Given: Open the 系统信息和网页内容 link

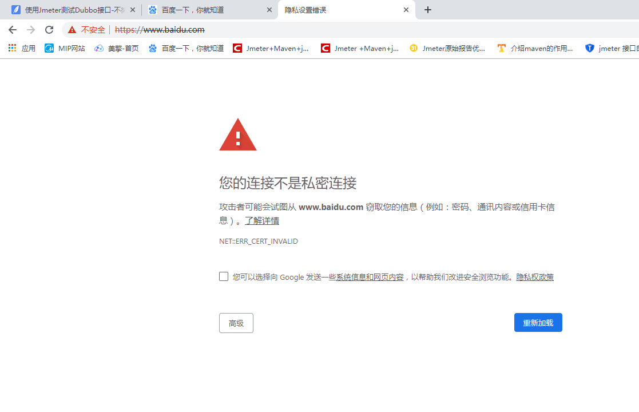Looking at the screenshot, I should (370, 277).
